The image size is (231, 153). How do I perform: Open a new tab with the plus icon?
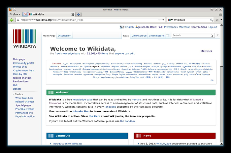coord(79,14)
